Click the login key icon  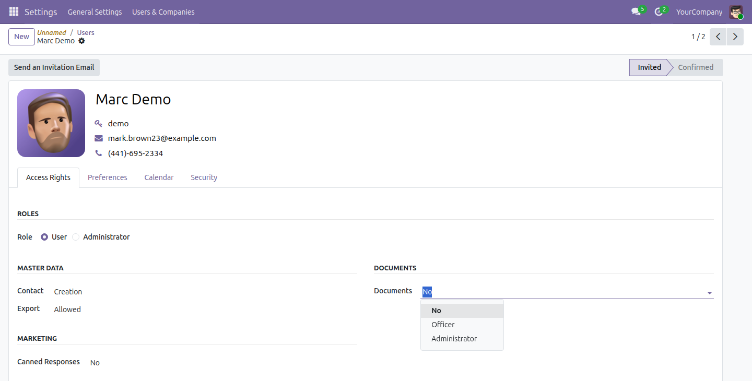point(99,124)
